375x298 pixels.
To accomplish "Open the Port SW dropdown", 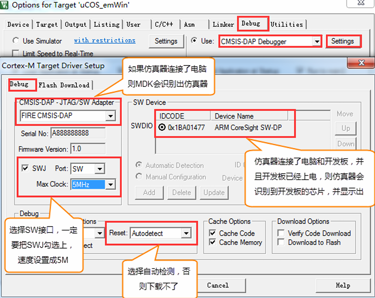I will [x=100, y=169].
